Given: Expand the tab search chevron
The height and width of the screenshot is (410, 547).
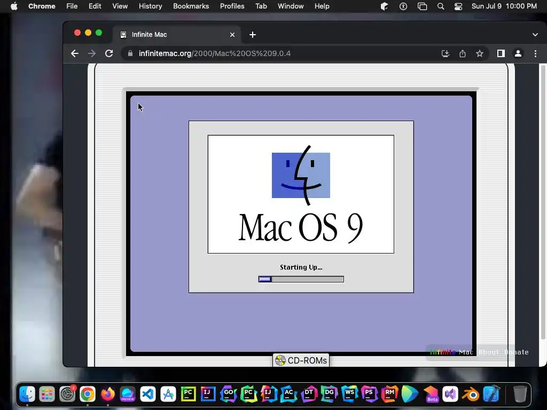Looking at the screenshot, I should [x=535, y=35].
